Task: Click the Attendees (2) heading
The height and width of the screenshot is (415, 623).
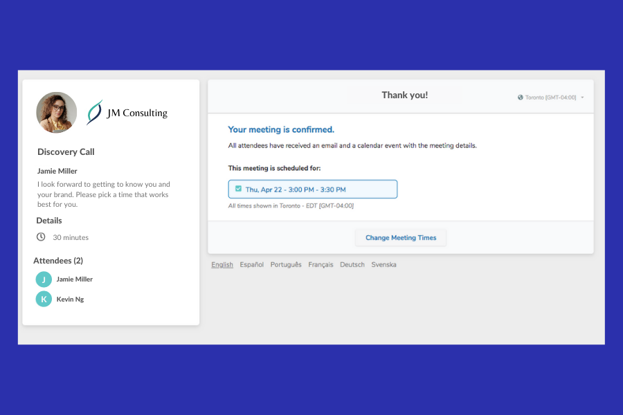Action: 58,261
